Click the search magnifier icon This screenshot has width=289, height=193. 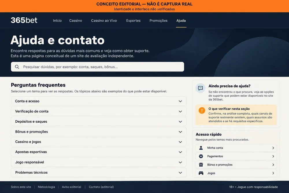tap(17, 67)
